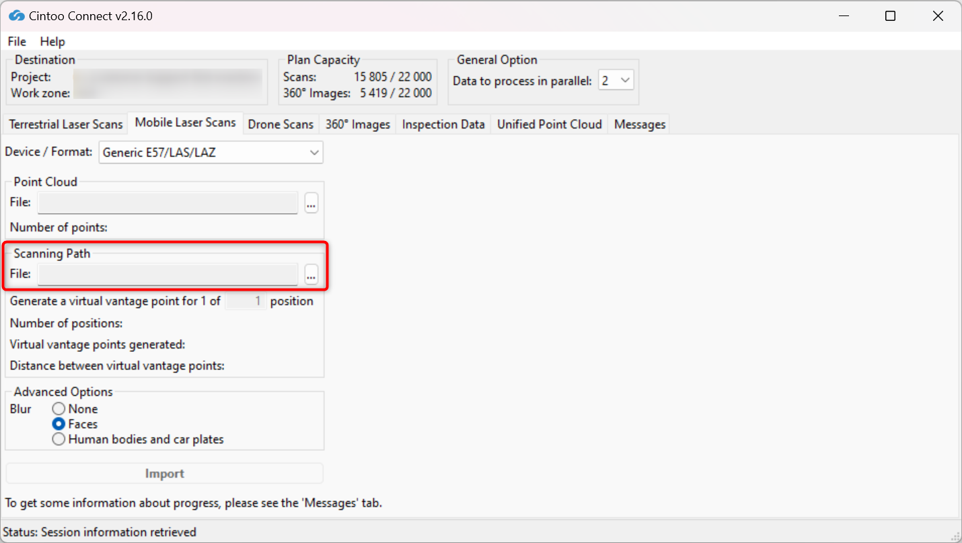Open the 360° Images tab
This screenshot has width=962, height=543.
click(358, 124)
